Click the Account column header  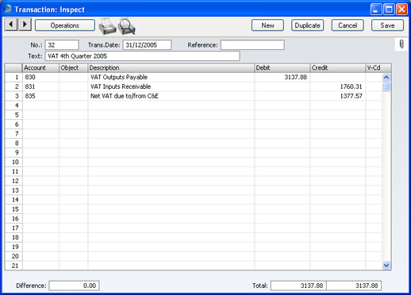(40, 68)
